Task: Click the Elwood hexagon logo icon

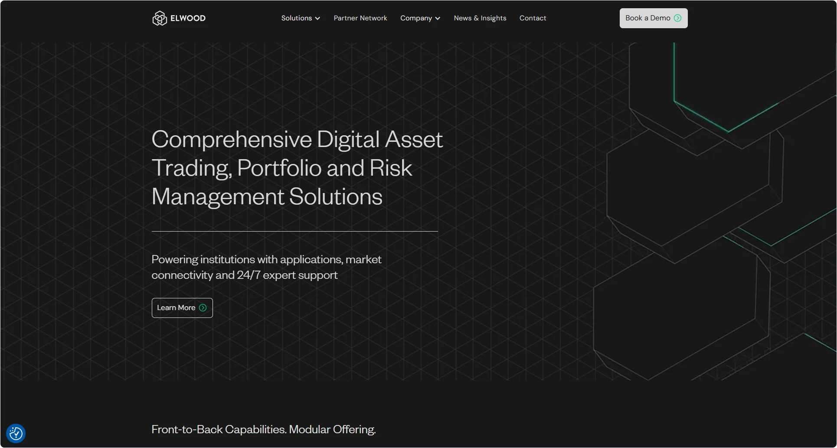Action: pos(159,18)
